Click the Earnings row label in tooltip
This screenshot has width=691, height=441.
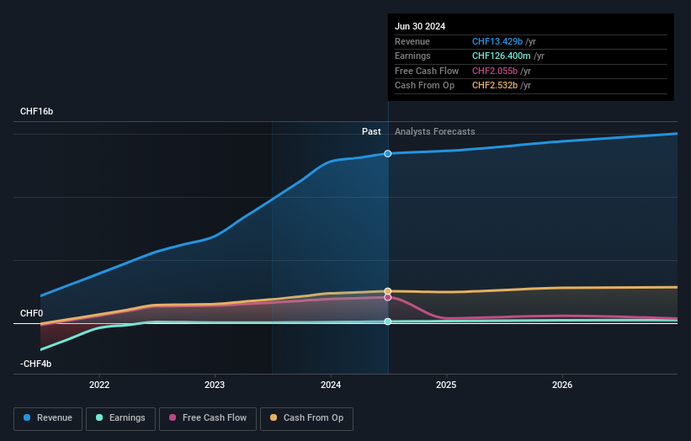[x=412, y=56]
